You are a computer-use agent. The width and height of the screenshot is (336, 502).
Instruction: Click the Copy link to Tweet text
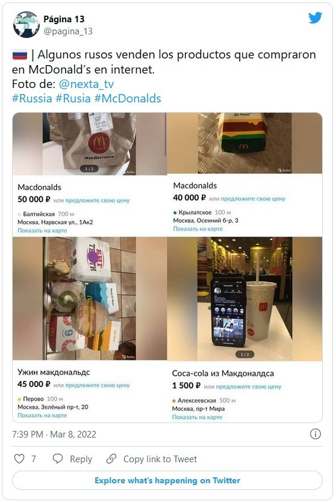(160, 459)
